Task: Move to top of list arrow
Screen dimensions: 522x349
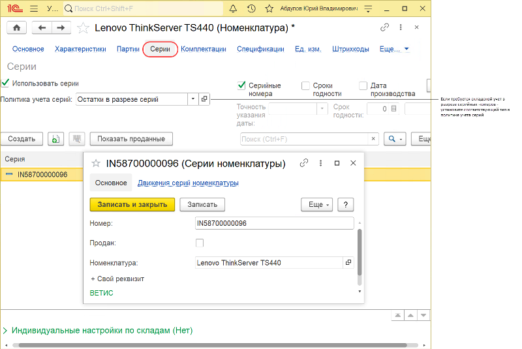Action: pos(398,315)
